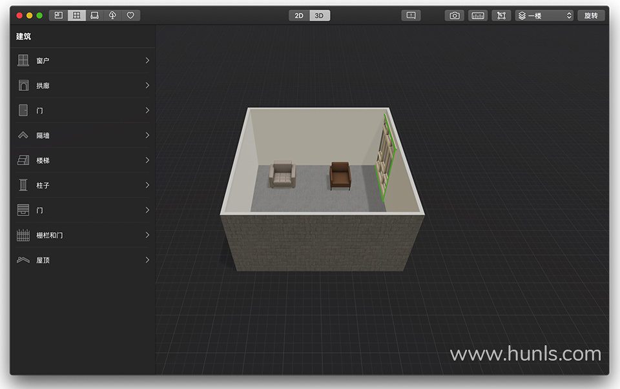Screen dimensions: 620x389
Task: Click the garage door icon beside 门
Action: pos(23,210)
